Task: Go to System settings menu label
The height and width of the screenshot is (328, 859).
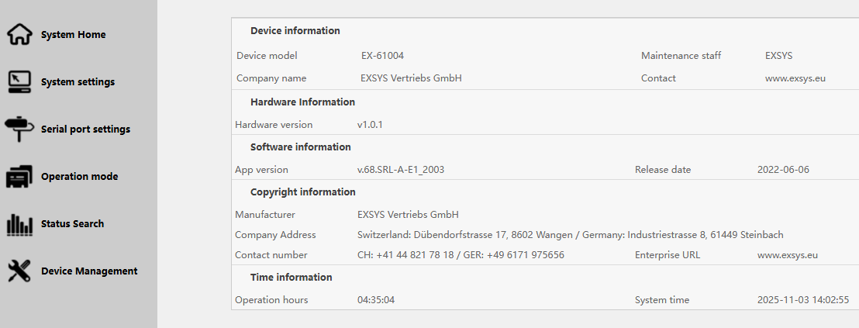Action: (x=78, y=82)
